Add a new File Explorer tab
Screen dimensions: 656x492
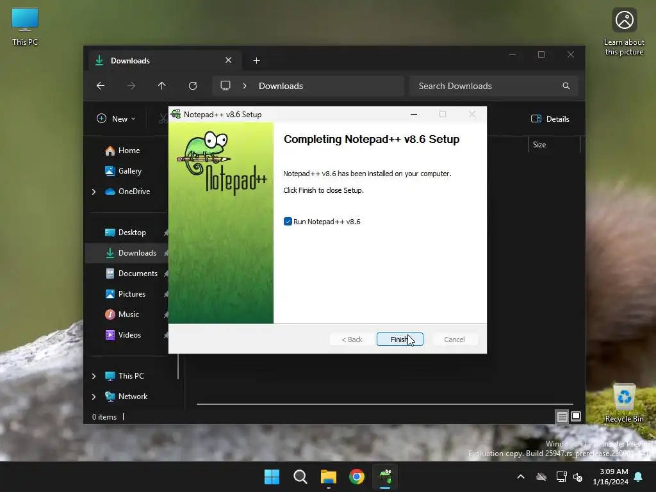click(256, 61)
